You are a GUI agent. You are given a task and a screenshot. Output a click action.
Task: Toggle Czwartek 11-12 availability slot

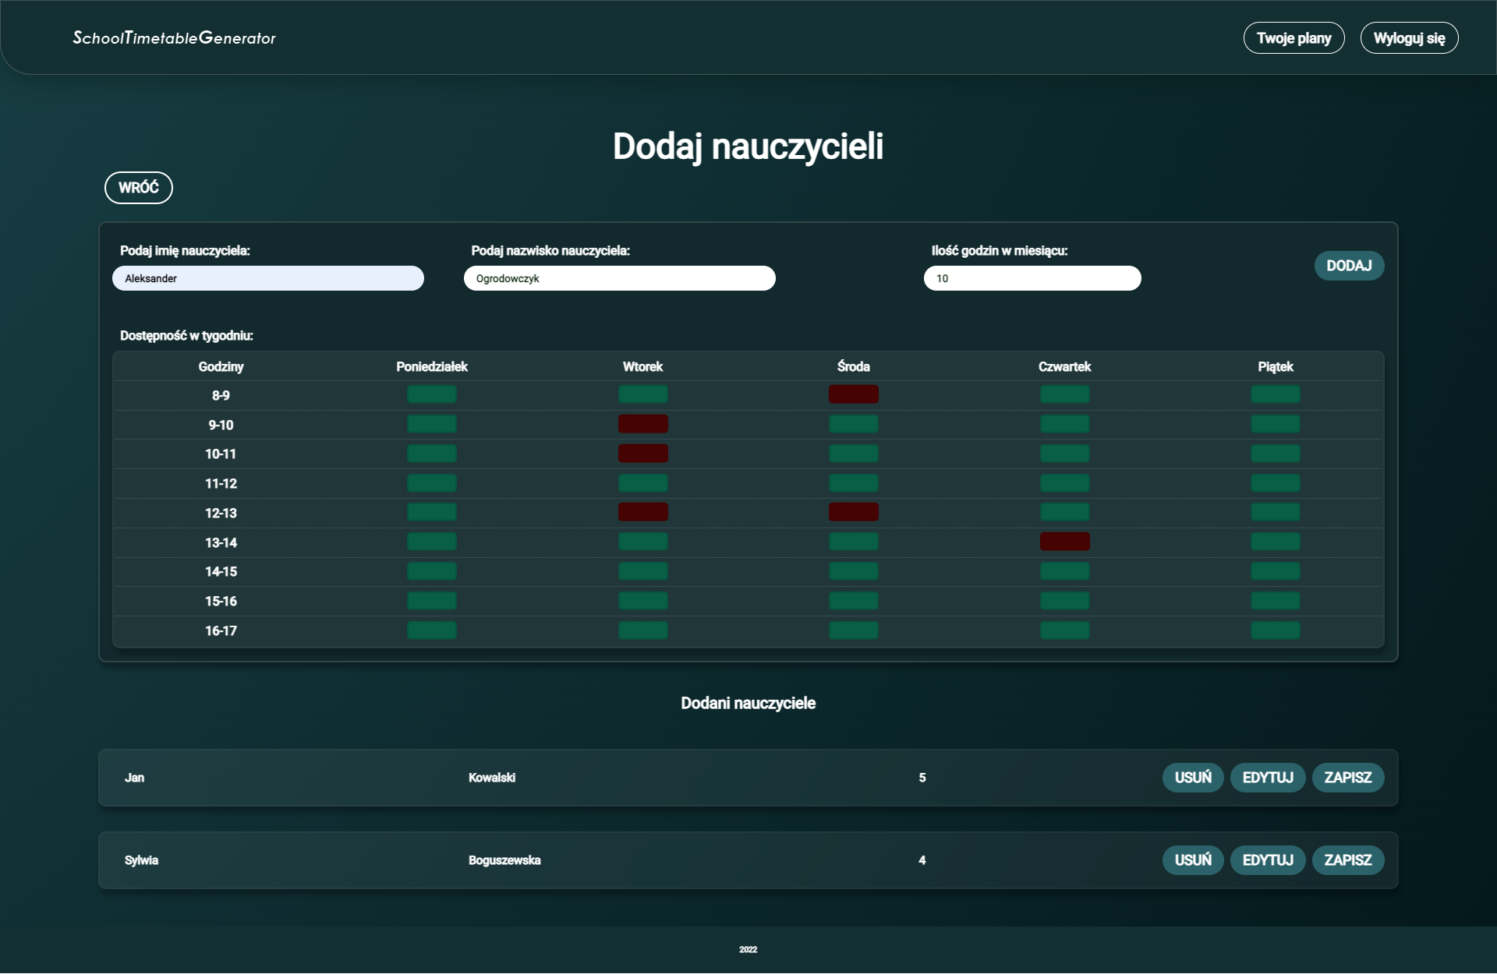coord(1065,483)
